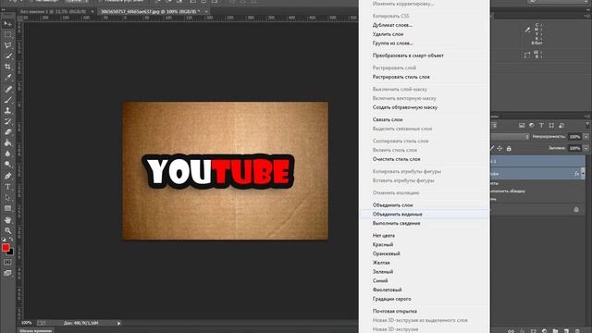Select the Move tool
The width and height of the screenshot is (592, 333).
coord(7,24)
